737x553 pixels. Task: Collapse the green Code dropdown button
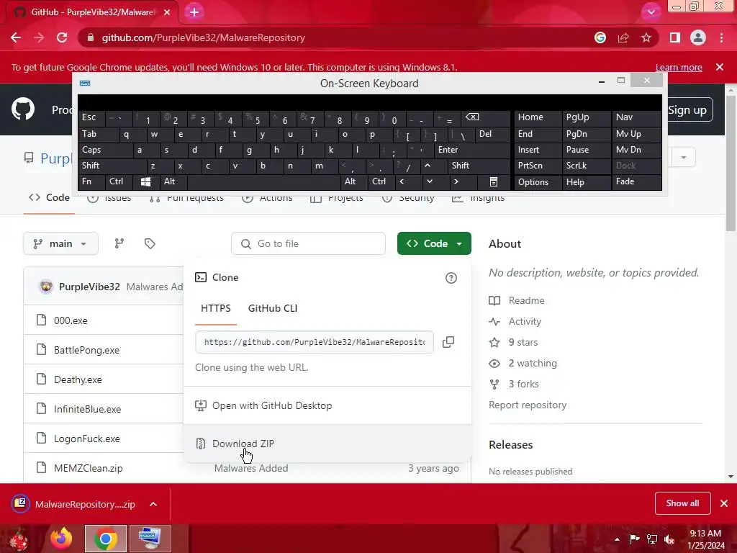coord(434,243)
